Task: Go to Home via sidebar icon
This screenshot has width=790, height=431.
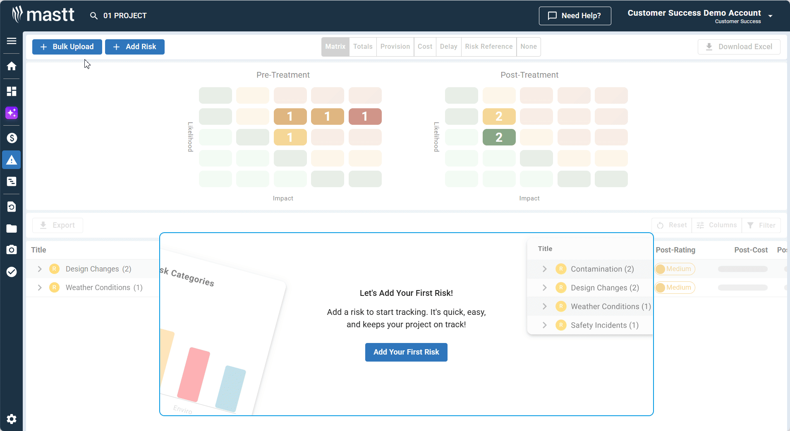Action: point(12,66)
